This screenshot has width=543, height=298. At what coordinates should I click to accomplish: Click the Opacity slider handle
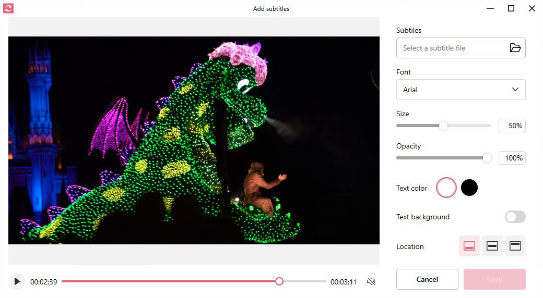(x=487, y=158)
